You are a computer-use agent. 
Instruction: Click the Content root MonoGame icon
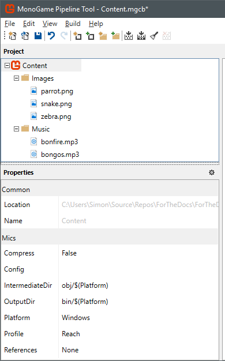tap(16, 65)
